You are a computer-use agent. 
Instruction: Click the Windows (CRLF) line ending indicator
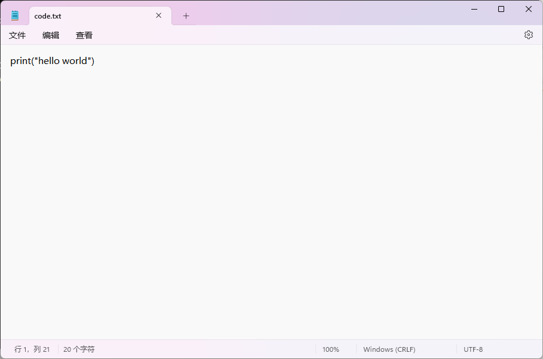pyautogui.click(x=389, y=349)
